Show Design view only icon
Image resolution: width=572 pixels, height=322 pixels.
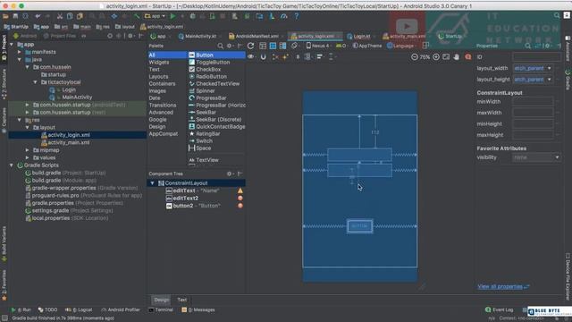[263, 46]
